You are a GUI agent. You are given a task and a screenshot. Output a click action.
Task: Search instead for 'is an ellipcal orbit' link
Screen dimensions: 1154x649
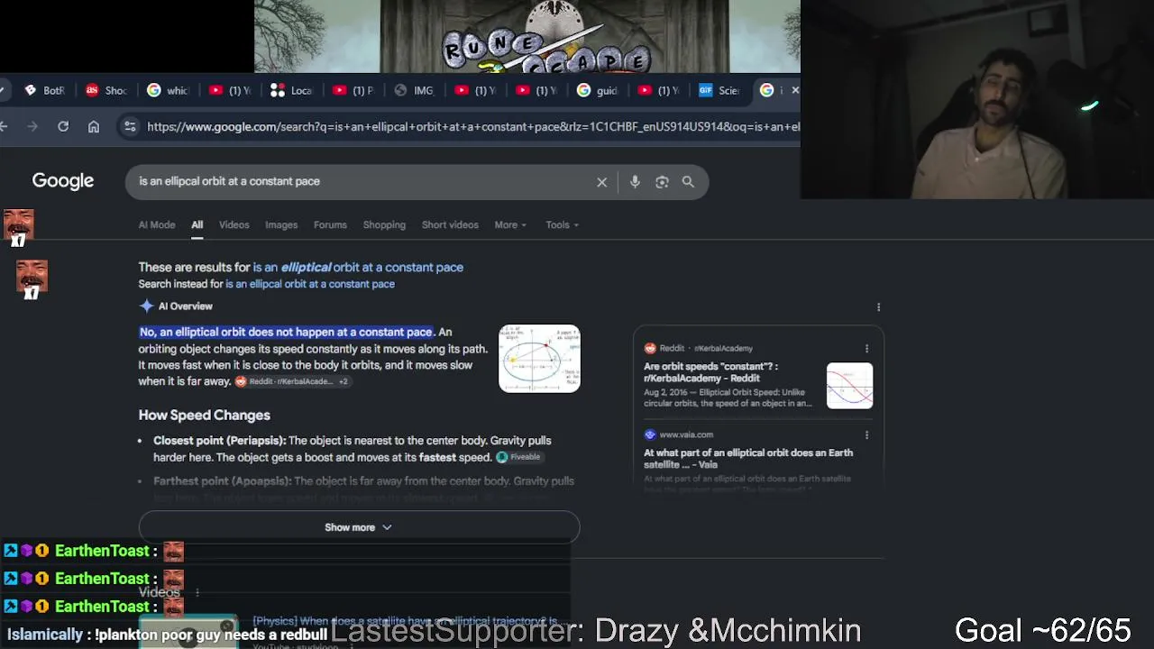[310, 284]
